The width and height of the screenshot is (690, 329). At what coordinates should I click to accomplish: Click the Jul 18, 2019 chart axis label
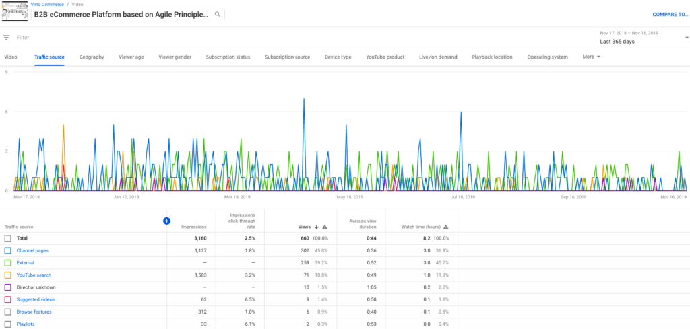[x=463, y=197]
